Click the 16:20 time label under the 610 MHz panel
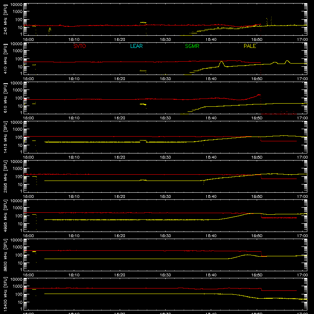 click(x=120, y=118)
